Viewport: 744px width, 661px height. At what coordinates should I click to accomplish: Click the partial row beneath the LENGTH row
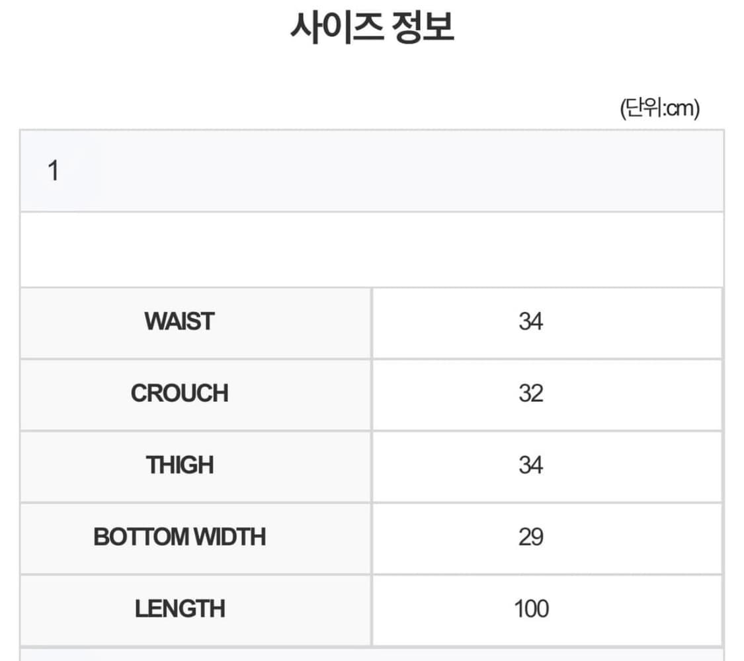372,654
